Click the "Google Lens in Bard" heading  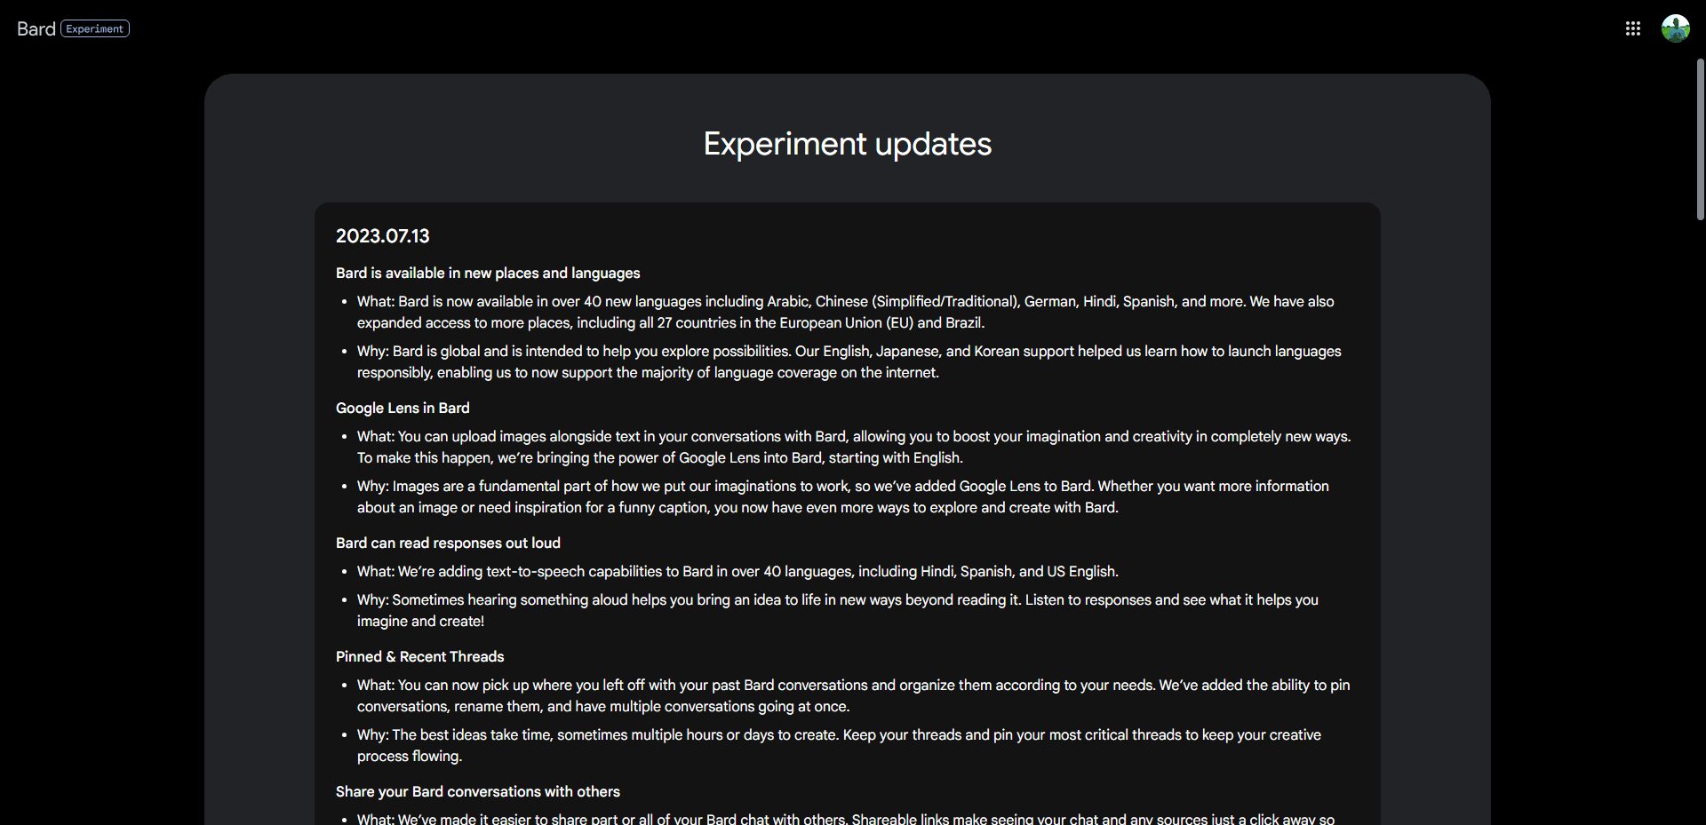pyautogui.click(x=403, y=409)
